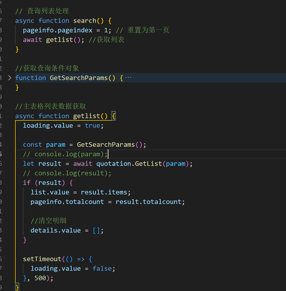Click 'quotation.GetList' method call

129,164
